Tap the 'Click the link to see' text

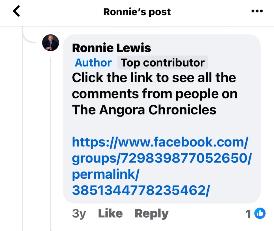point(154,78)
